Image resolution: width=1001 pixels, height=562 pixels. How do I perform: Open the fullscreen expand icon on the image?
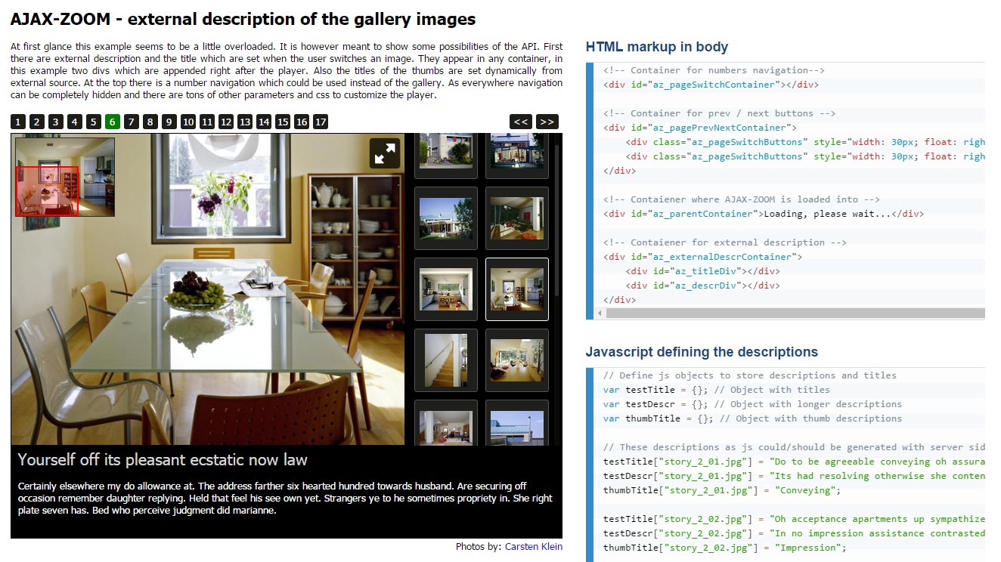click(385, 153)
